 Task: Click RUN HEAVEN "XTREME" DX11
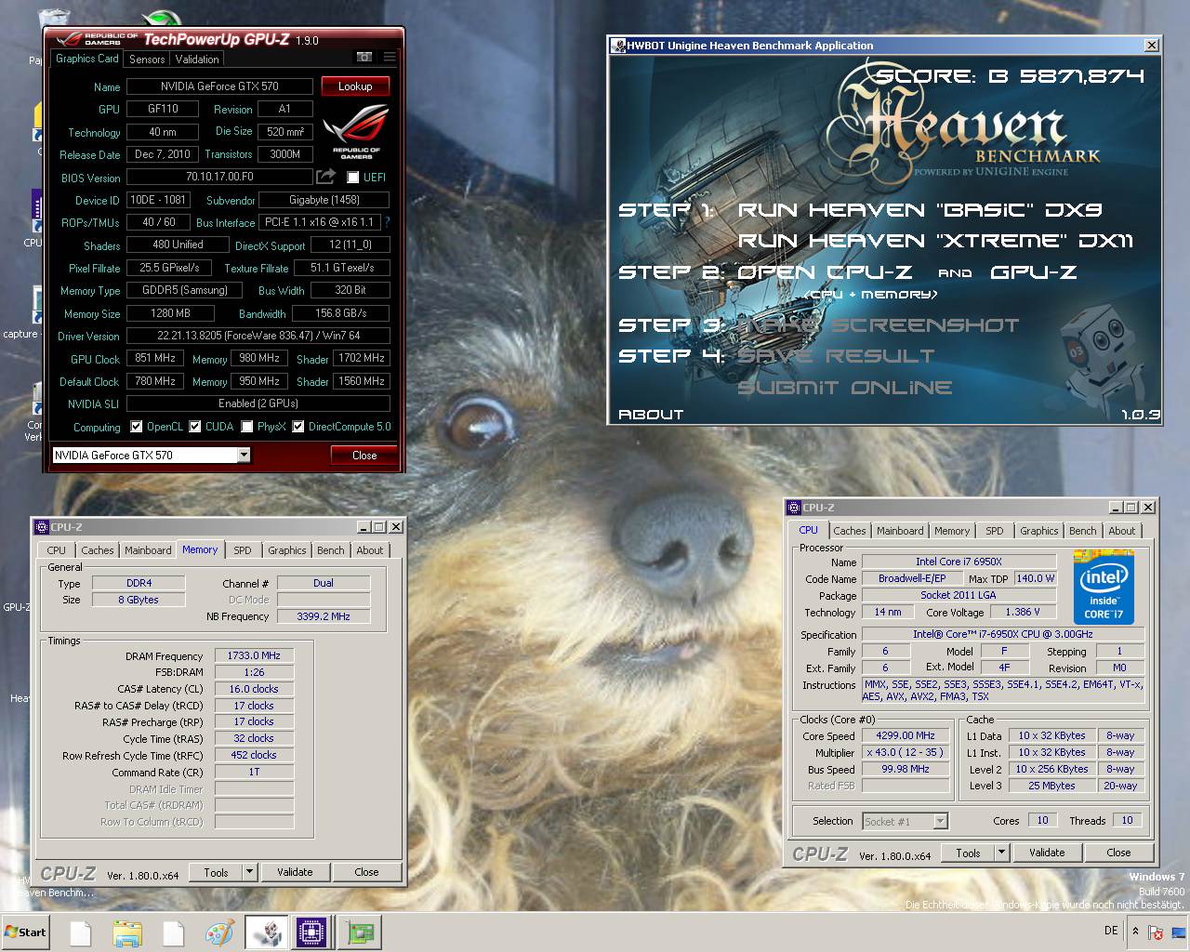point(936,241)
